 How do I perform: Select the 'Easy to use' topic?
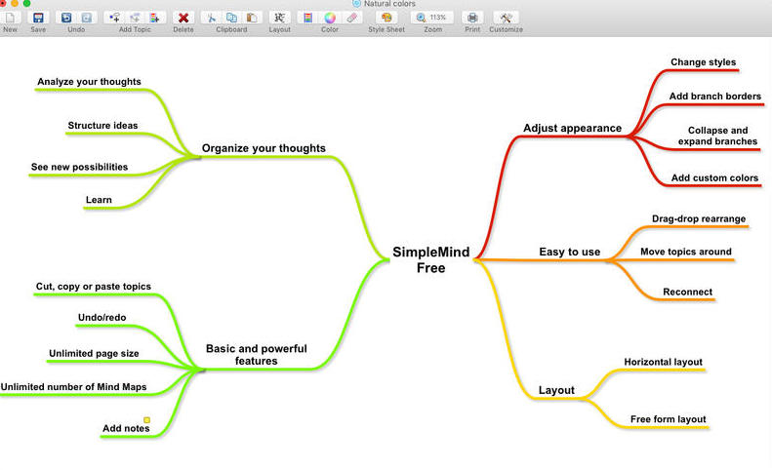[570, 252]
